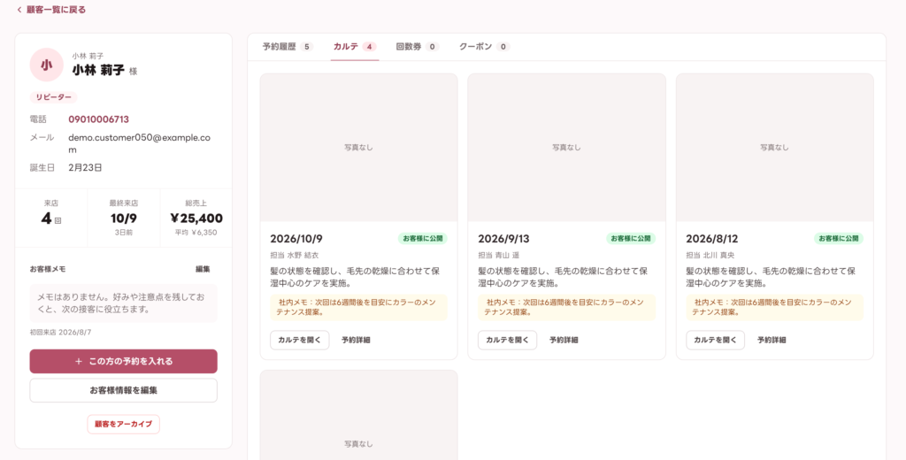Screen dimensions: 906x460
Task: Click email demo.customer050@example.com
Action: pyautogui.click(x=139, y=143)
